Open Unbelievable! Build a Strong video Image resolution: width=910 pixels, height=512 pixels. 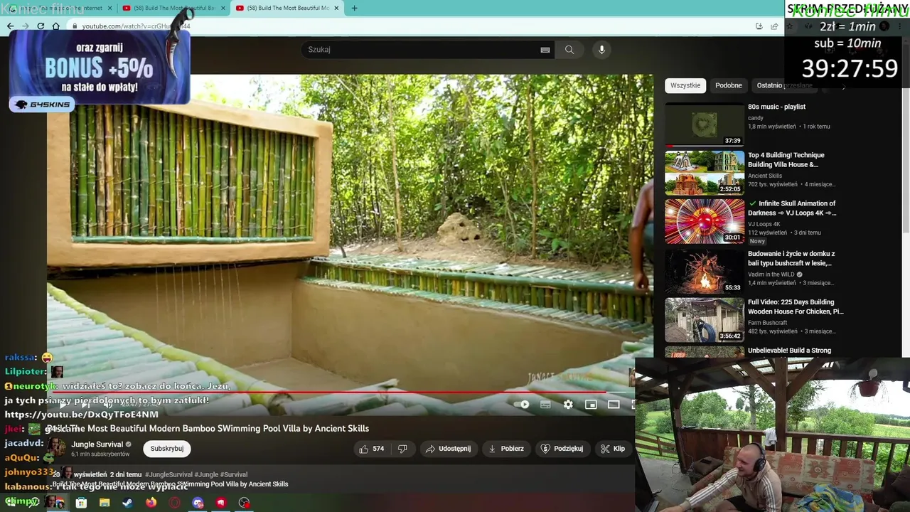(789, 351)
